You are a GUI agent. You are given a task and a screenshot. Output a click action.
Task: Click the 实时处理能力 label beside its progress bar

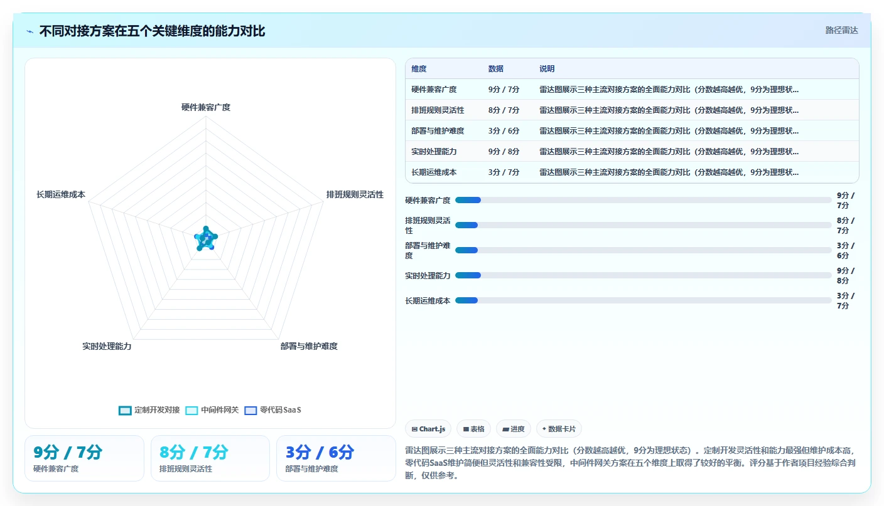pyautogui.click(x=428, y=276)
